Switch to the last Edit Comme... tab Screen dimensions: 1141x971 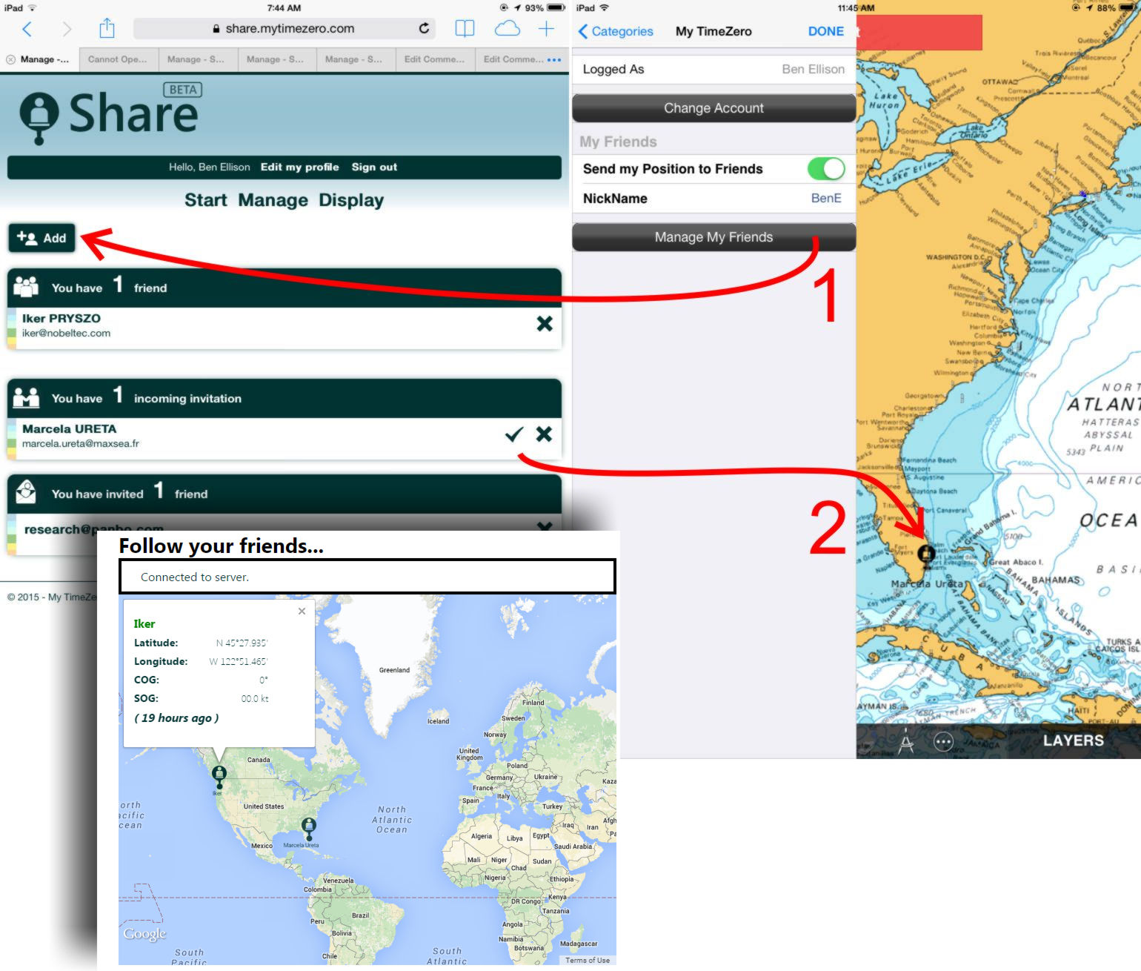(x=513, y=59)
